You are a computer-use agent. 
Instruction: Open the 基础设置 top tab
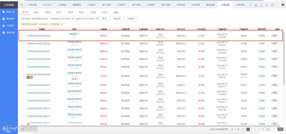click(x=210, y=5)
